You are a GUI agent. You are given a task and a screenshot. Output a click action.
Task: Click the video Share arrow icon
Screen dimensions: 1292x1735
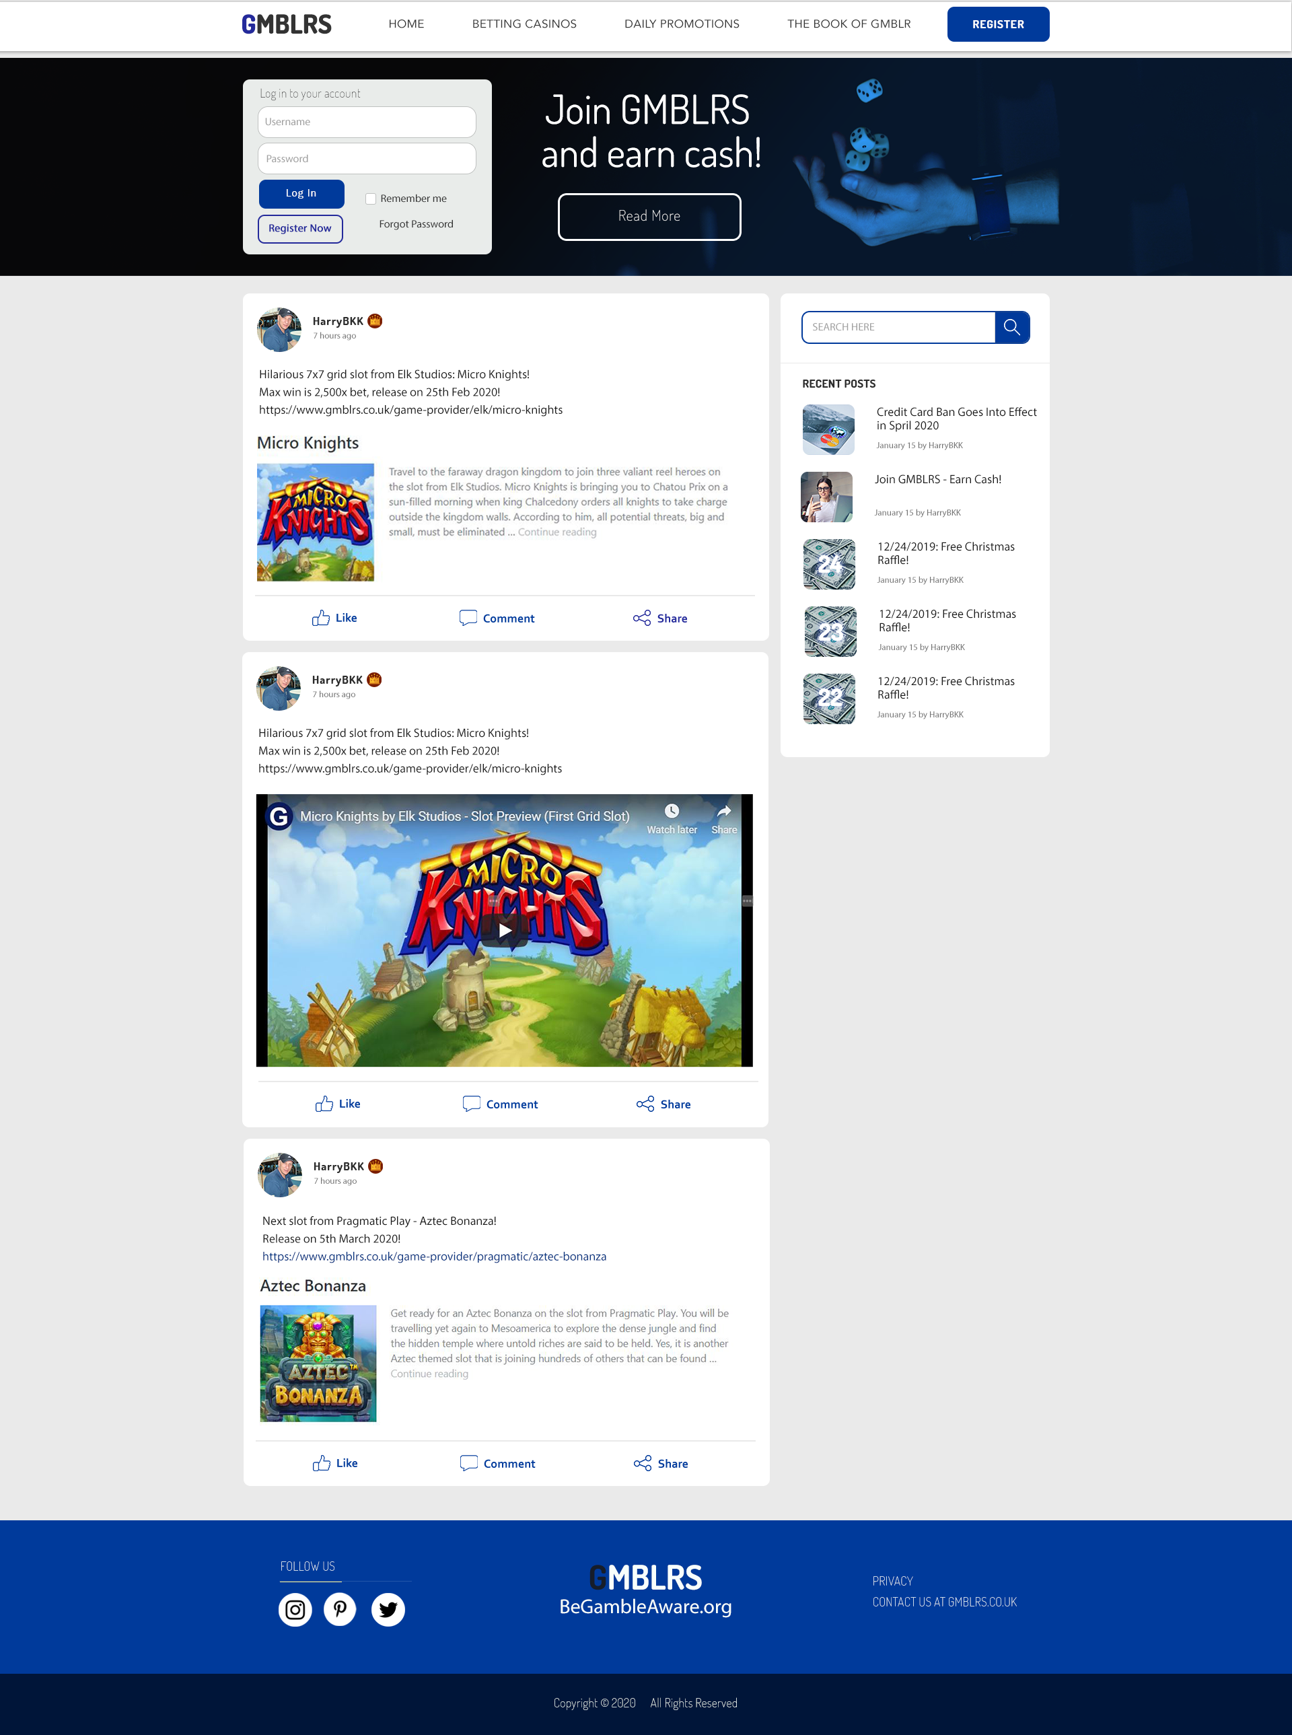pyautogui.click(x=724, y=811)
